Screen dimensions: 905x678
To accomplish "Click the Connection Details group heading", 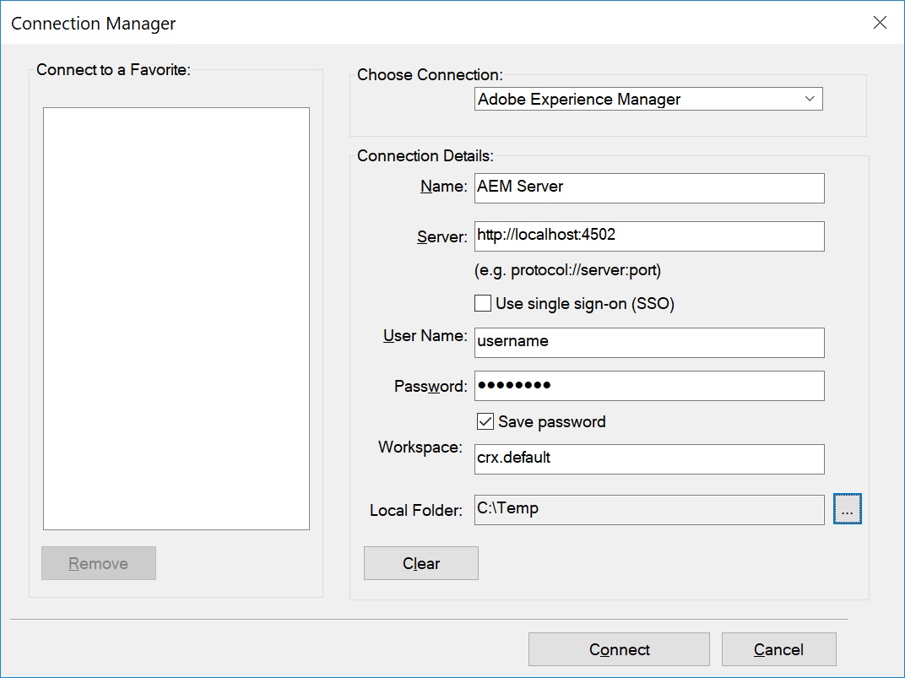I will [425, 156].
